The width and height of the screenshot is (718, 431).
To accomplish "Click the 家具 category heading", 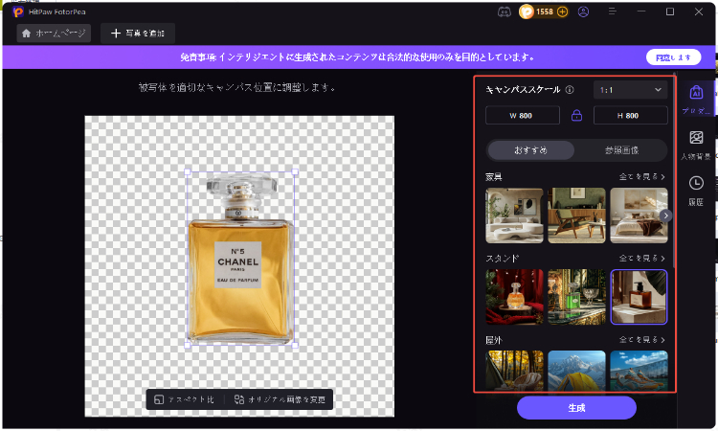I will coord(494,176).
